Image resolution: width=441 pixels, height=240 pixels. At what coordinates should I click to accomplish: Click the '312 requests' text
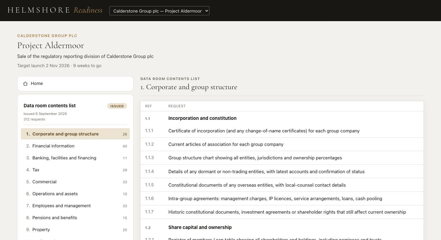click(x=34, y=119)
